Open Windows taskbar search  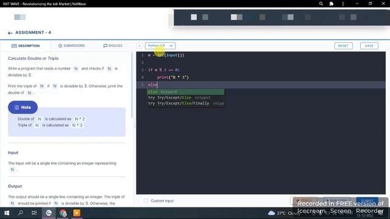[21, 213]
